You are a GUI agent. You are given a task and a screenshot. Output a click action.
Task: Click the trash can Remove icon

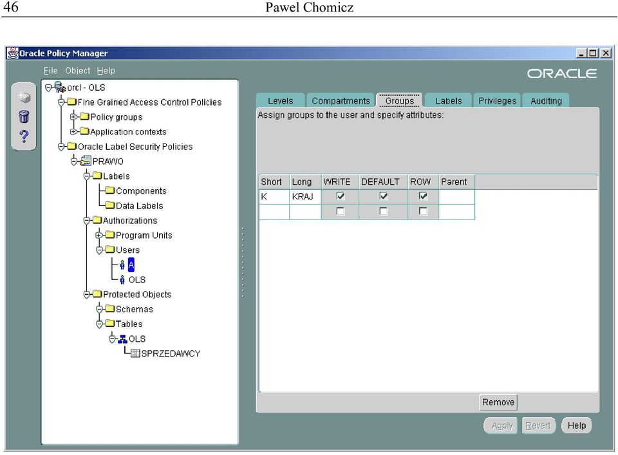pyautogui.click(x=24, y=116)
